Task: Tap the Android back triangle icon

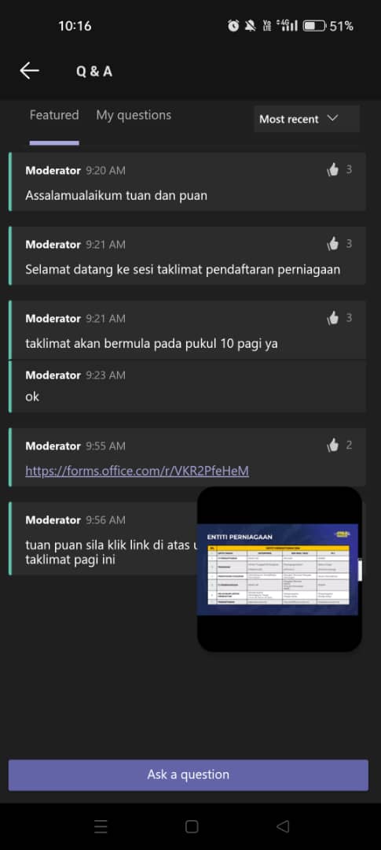Action: [x=283, y=826]
